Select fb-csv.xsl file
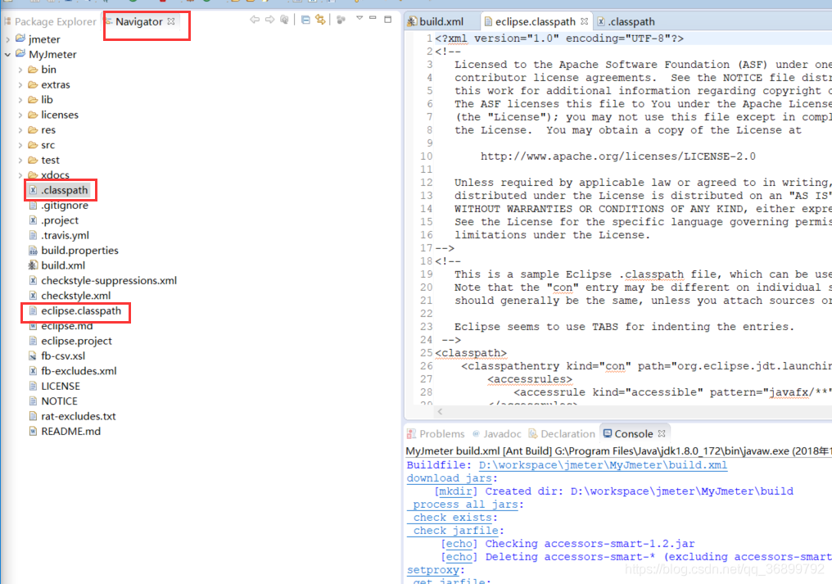The height and width of the screenshot is (584, 832). coord(63,356)
